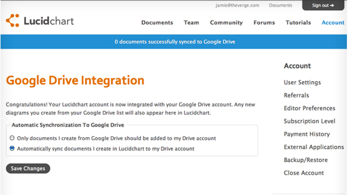The width and height of the screenshot is (348, 195).
Task: Go to the Team navigation item
Action: point(191,23)
